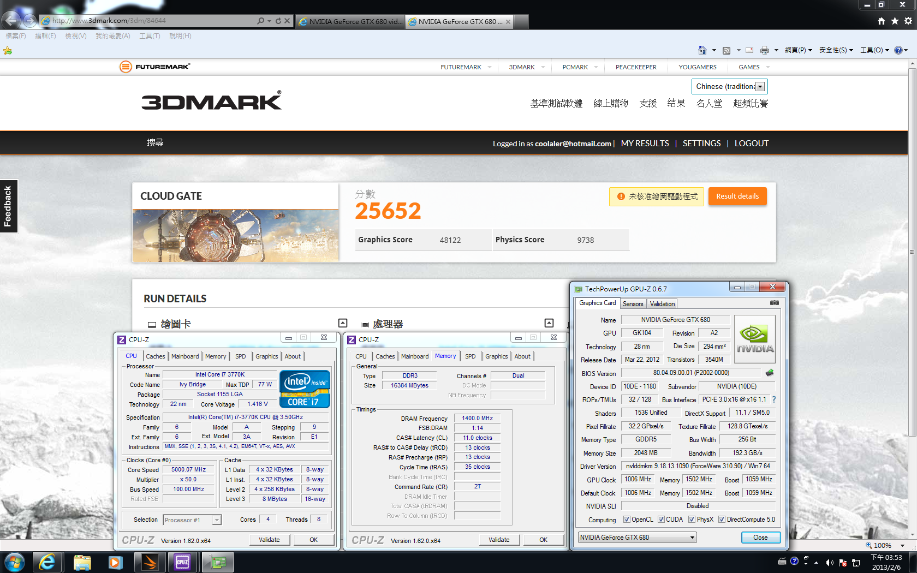917x573 pixels.
Task: Toggle the PhysX checkbox in GPU-Z
Action: [692, 520]
